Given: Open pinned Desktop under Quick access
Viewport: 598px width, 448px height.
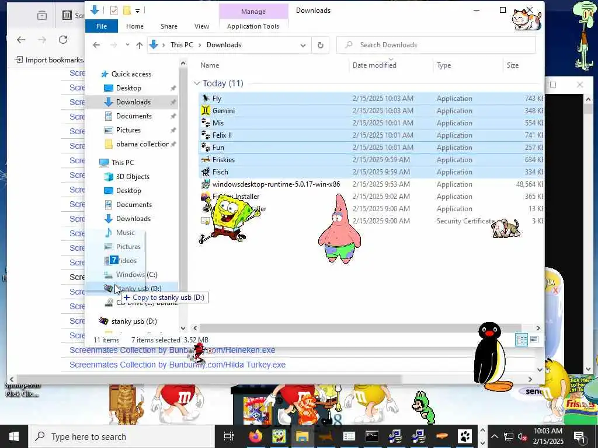Looking at the screenshot, I should pyautogui.click(x=128, y=88).
